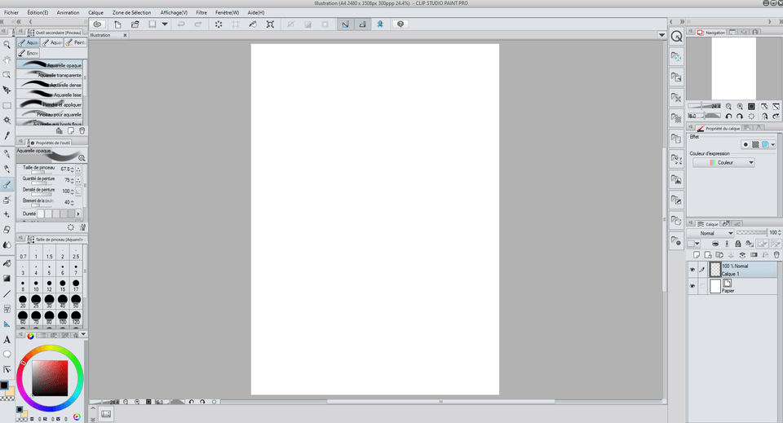
Task: Click the Quick Access Q icon
Action: [676, 37]
